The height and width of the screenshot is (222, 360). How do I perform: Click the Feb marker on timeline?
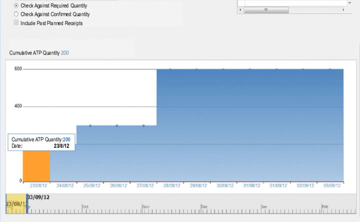[x=324, y=206]
